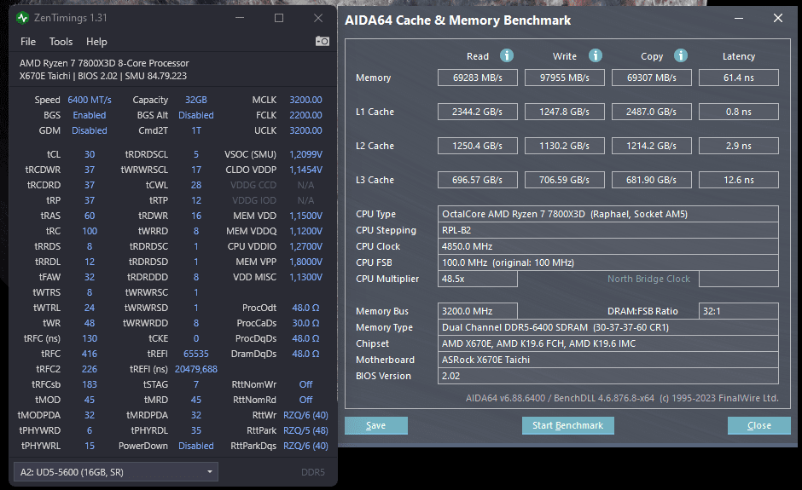Click Memory Read value 69283 MB/s
This screenshot has height=490, width=802.
(x=478, y=78)
